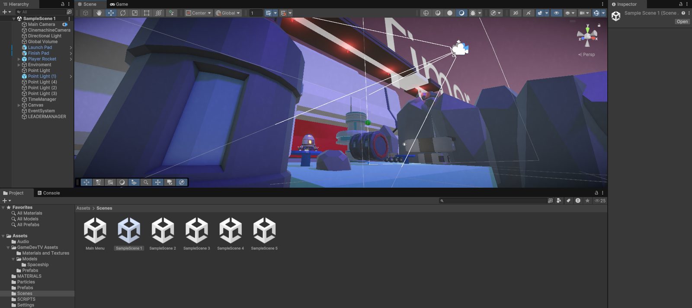Image resolution: width=692 pixels, height=308 pixels.
Task: Open scene camera settings dropdown
Action: pos(584,13)
